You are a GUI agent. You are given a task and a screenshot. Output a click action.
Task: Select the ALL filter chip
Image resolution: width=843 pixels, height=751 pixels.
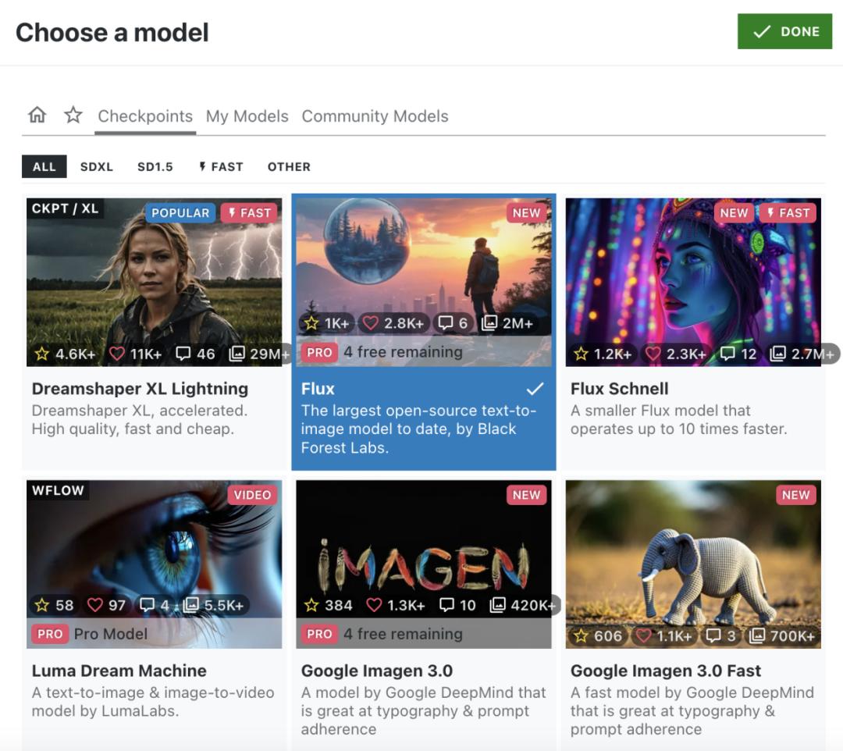[44, 166]
